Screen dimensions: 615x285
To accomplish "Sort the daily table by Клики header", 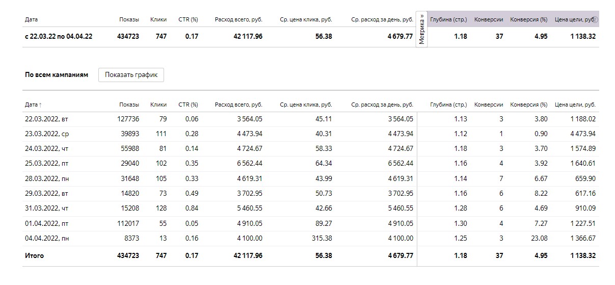I will 158,105.
